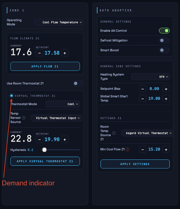Turn on Smart Boost toggle

point(164,50)
